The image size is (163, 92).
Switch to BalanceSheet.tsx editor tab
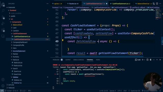(143, 4)
